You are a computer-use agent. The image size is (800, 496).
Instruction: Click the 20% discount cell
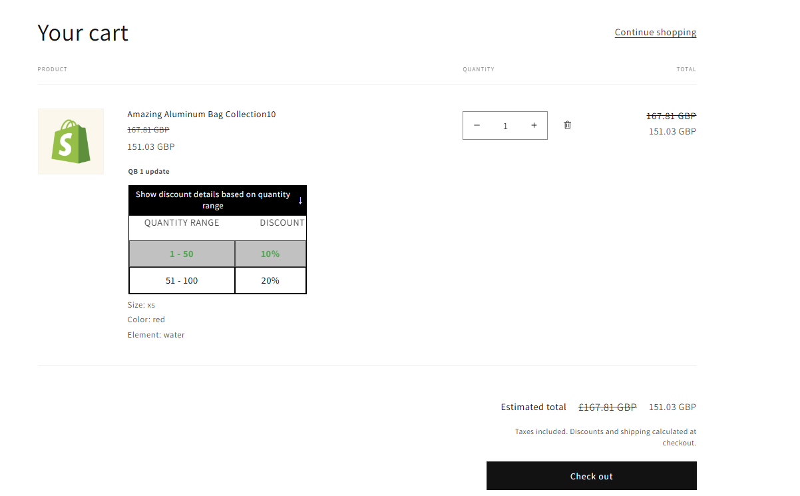click(x=270, y=281)
